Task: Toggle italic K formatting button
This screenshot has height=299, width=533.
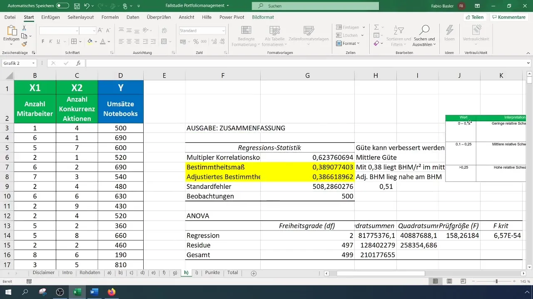Action: [51, 42]
